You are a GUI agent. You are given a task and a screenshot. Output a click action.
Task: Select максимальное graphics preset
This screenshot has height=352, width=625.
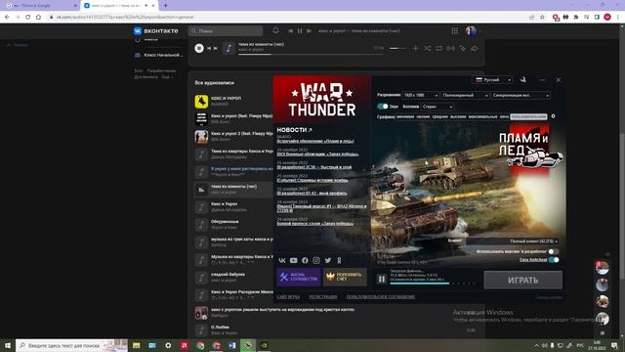pos(482,116)
